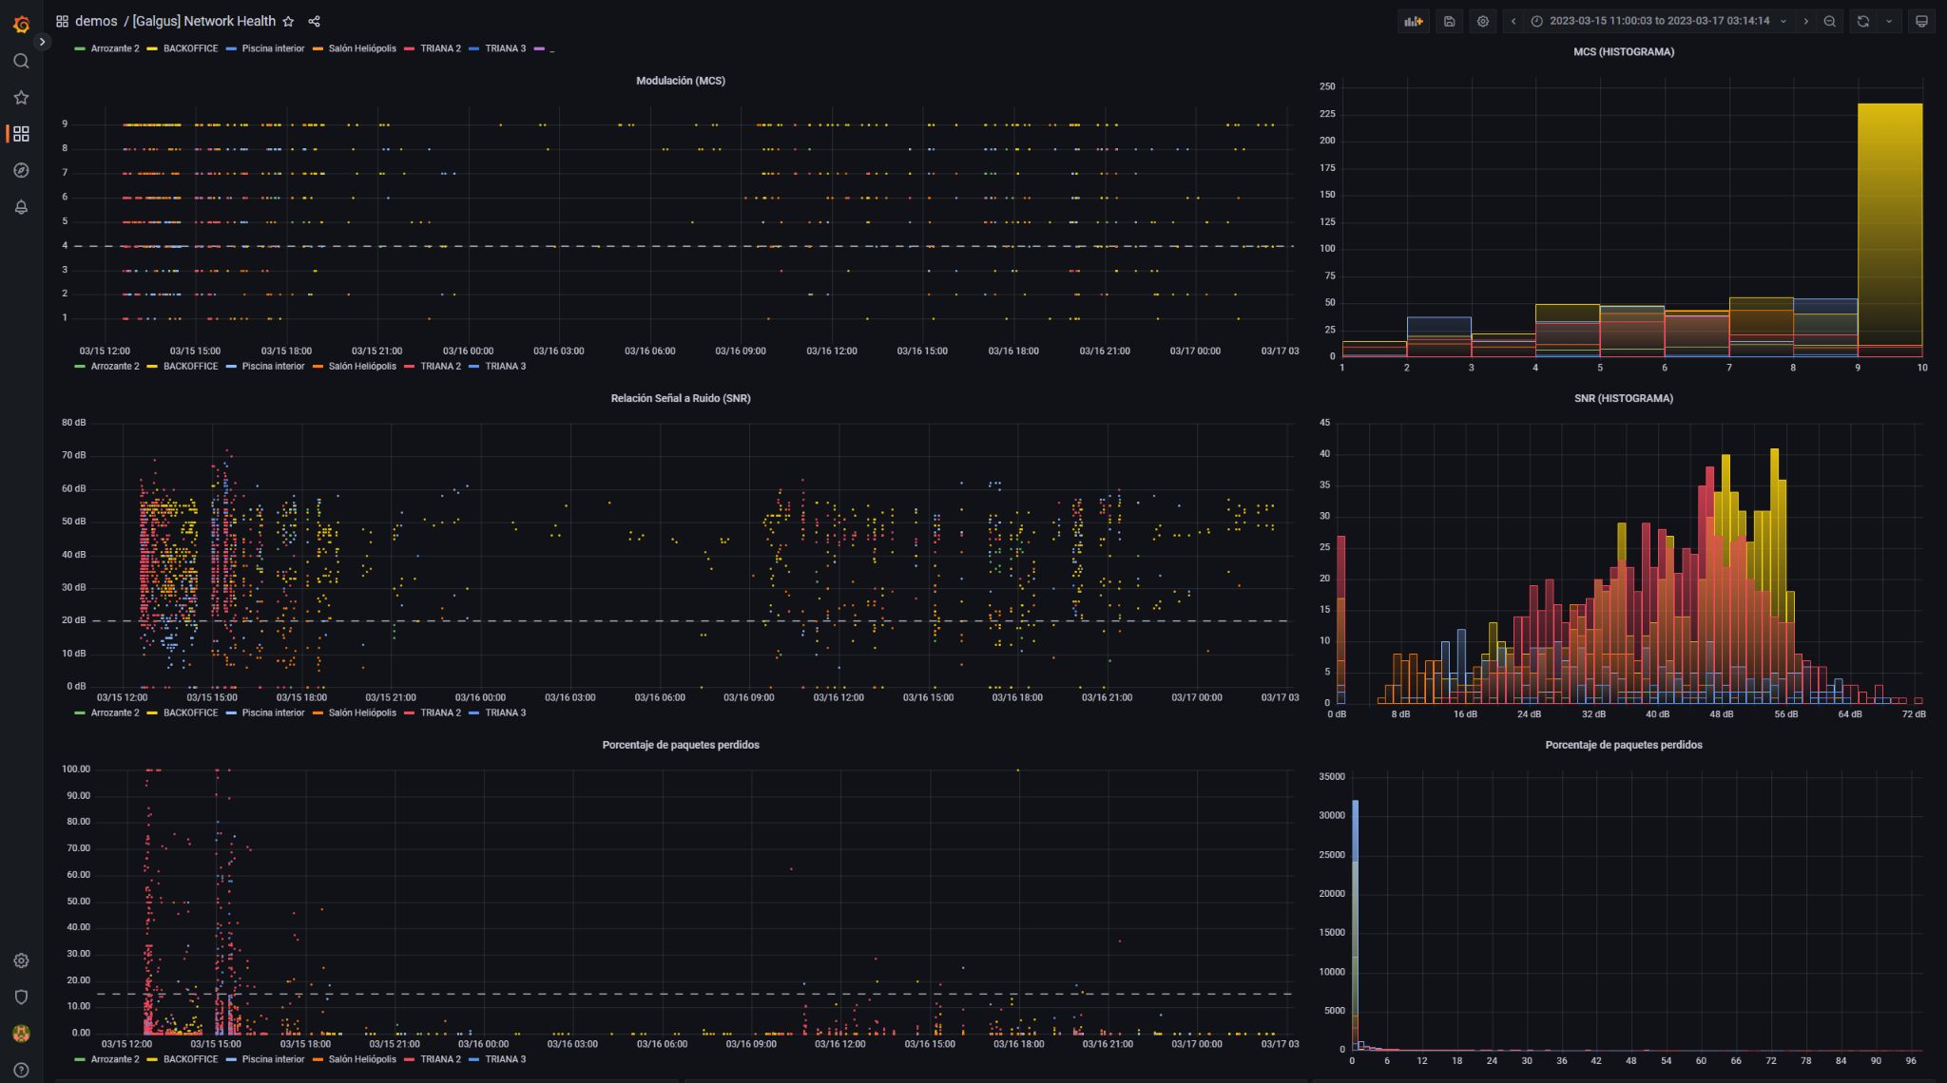Click the zoom out time range icon
Screen dimensions: 1947x1083
click(1830, 21)
